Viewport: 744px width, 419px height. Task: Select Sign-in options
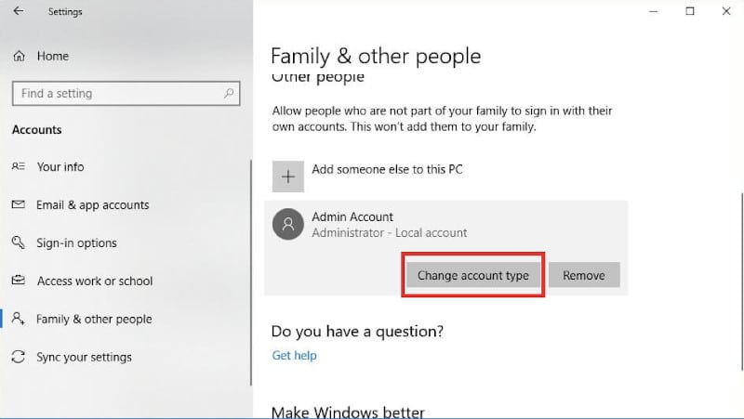coord(76,243)
